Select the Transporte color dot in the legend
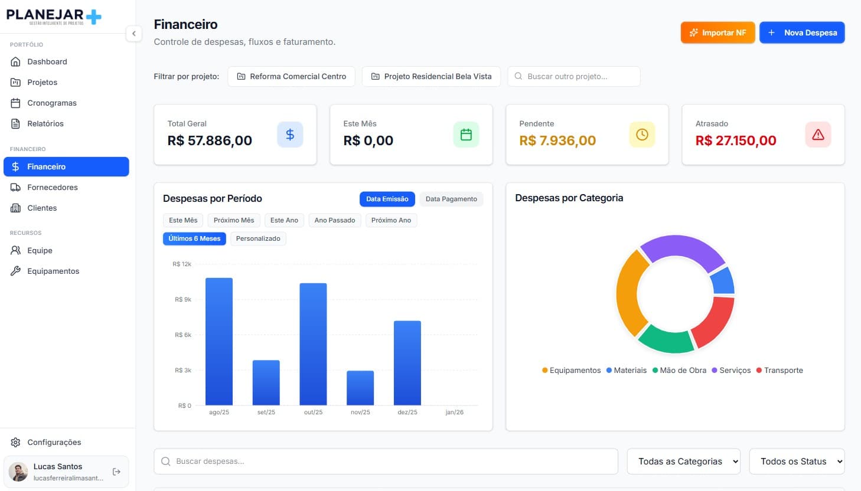 click(x=759, y=370)
